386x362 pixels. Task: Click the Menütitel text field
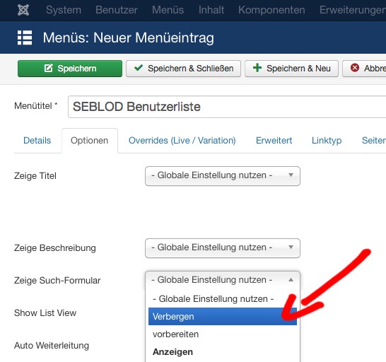(x=227, y=107)
